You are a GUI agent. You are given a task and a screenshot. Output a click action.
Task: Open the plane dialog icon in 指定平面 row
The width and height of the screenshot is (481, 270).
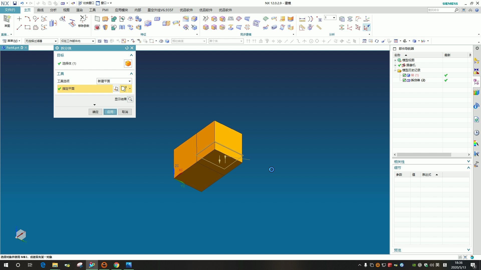(116, 89)
